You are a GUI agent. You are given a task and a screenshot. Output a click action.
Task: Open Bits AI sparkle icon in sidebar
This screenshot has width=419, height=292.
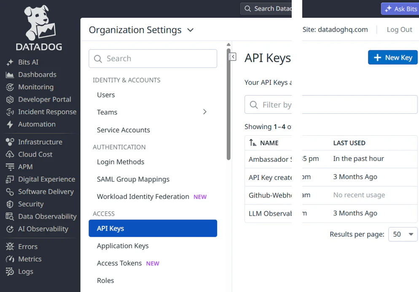point(10,62)
